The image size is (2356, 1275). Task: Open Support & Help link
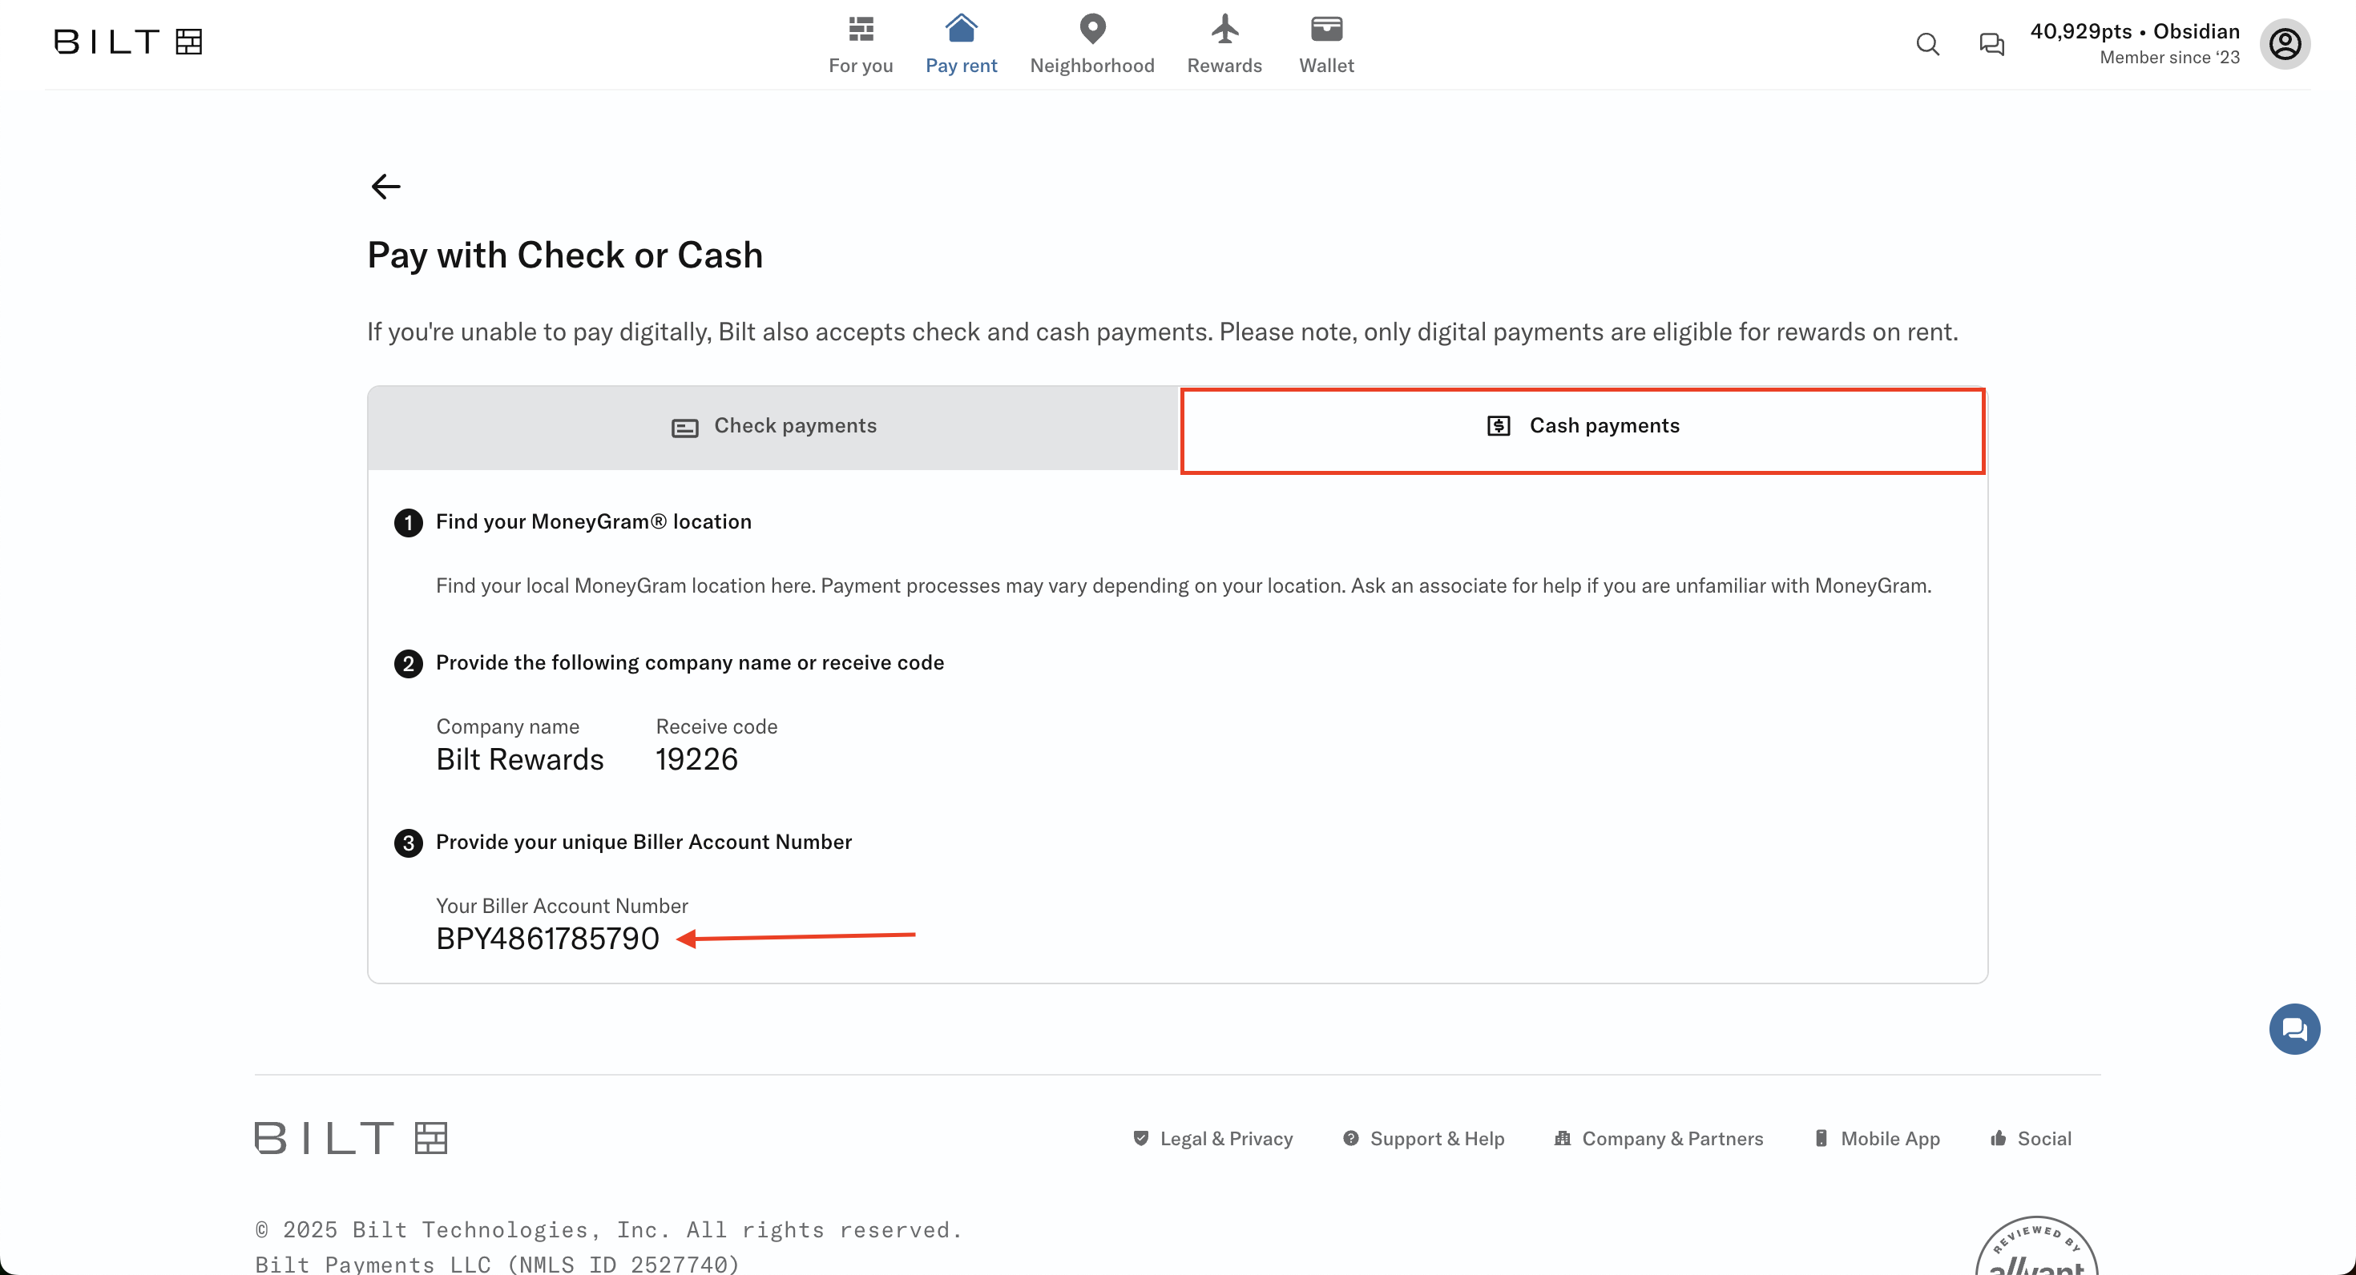coord(1423,1138)
